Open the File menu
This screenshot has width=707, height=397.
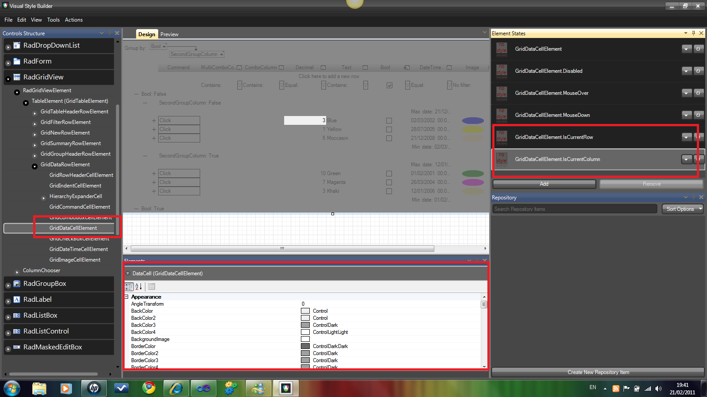pos(8,20)
